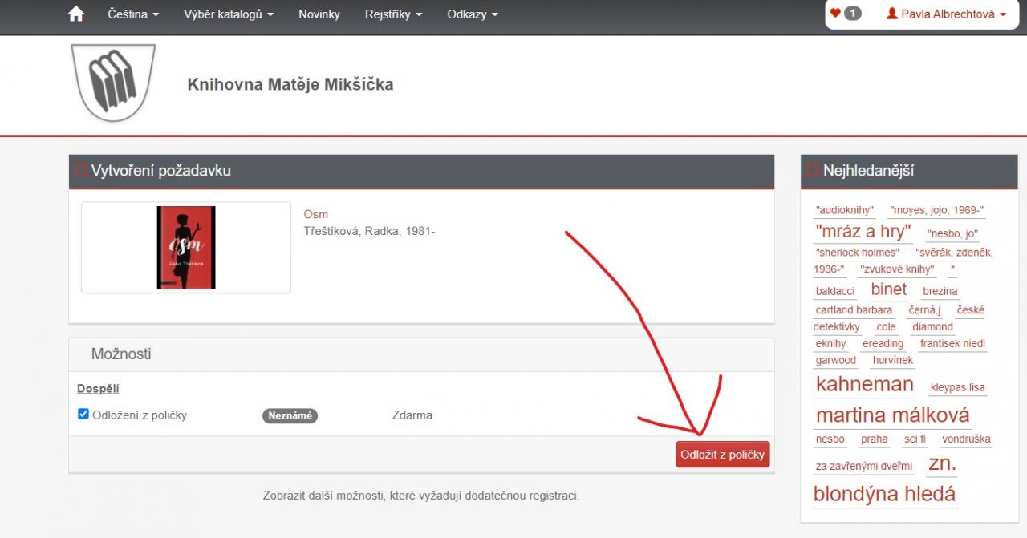The width and height of the screenshot is (1027, 538).
Task: Show further options requiring additional registration
Action: click(420, 496)
